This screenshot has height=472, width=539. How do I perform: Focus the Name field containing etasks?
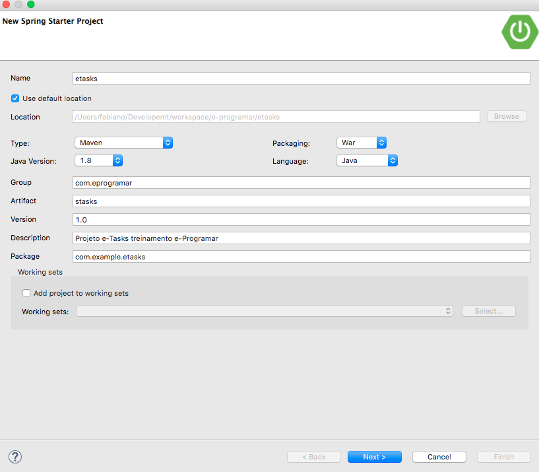pos(301,79)
